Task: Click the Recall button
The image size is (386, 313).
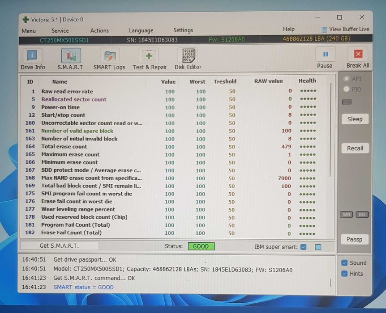Action: (355, 148)
